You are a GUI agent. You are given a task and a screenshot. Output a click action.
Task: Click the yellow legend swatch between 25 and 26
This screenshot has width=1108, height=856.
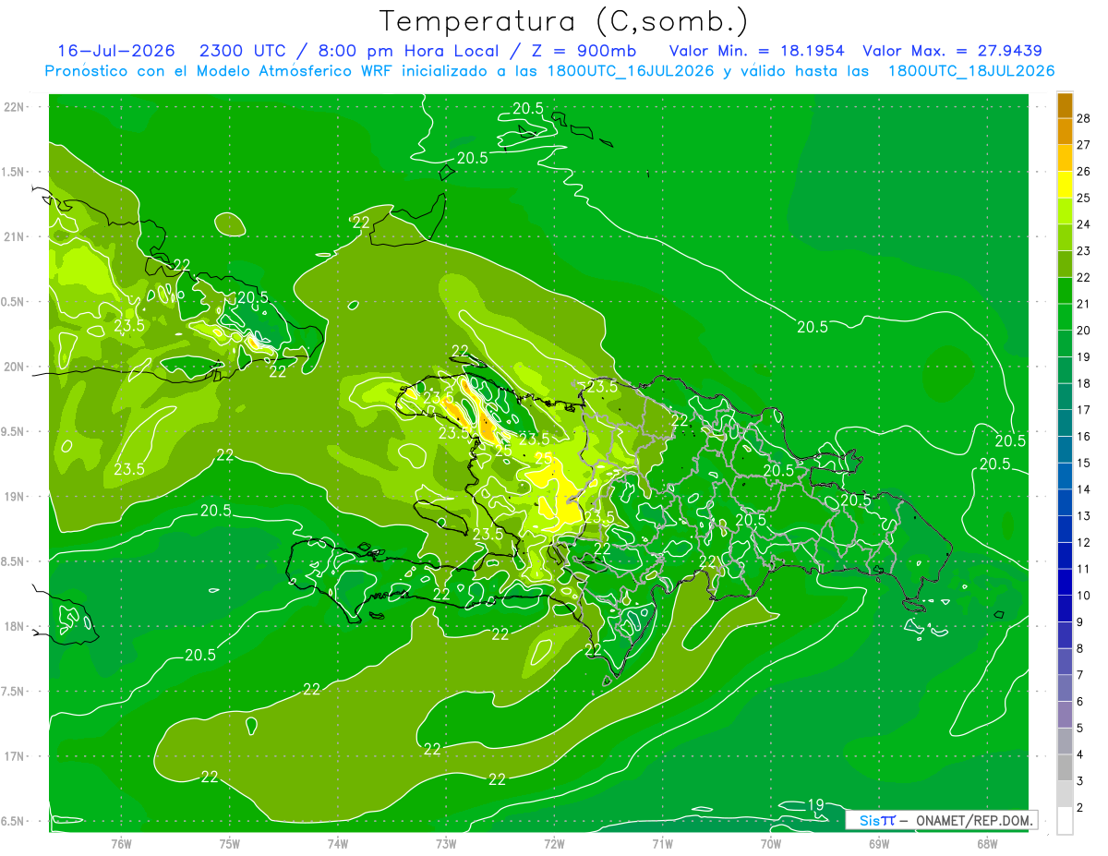click(1065, 185)
